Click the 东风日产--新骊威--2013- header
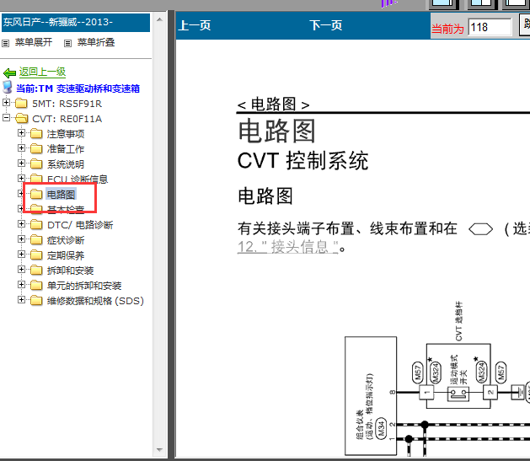This screenshot has height=461, width=530. (76, 22)
